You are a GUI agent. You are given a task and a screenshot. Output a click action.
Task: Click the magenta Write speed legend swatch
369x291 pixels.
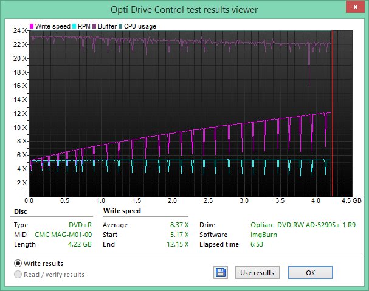click(x=32, y=27)
